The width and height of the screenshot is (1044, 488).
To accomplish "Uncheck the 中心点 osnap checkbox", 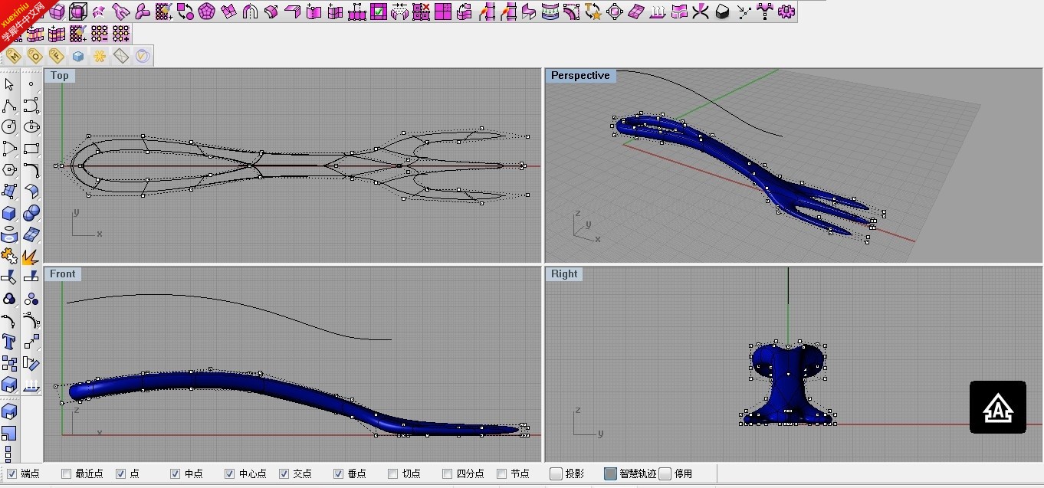I will pyautogui.click(x=230, y=473).
